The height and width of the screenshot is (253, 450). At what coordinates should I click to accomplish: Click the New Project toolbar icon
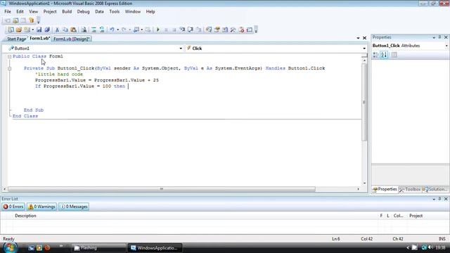coord(11,30)
